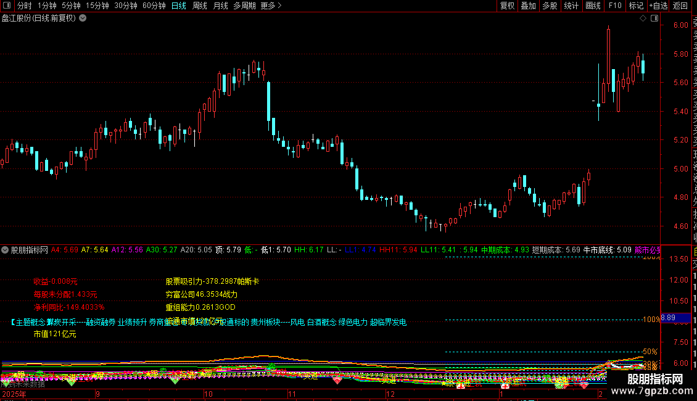Toggle the right side panel icon
Image resolution: width=697 pixels, height=401 pixels.
[x=654, y=19]
